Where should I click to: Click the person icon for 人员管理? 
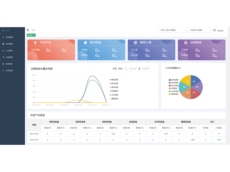pyautogui.click(x=3, y=50)
